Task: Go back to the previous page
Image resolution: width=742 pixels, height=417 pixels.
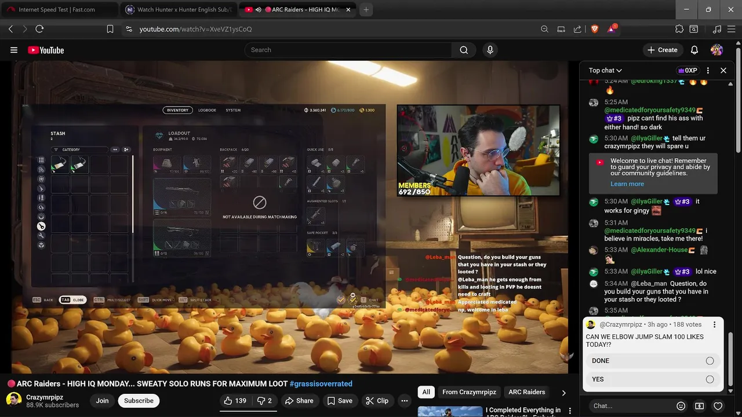Action: pyautogui.click(x=10, y=29)
